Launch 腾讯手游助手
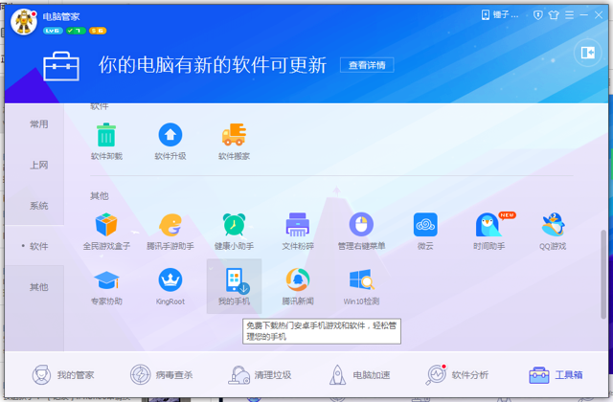This screenshot has height=402, width=613. pos(170,232)
